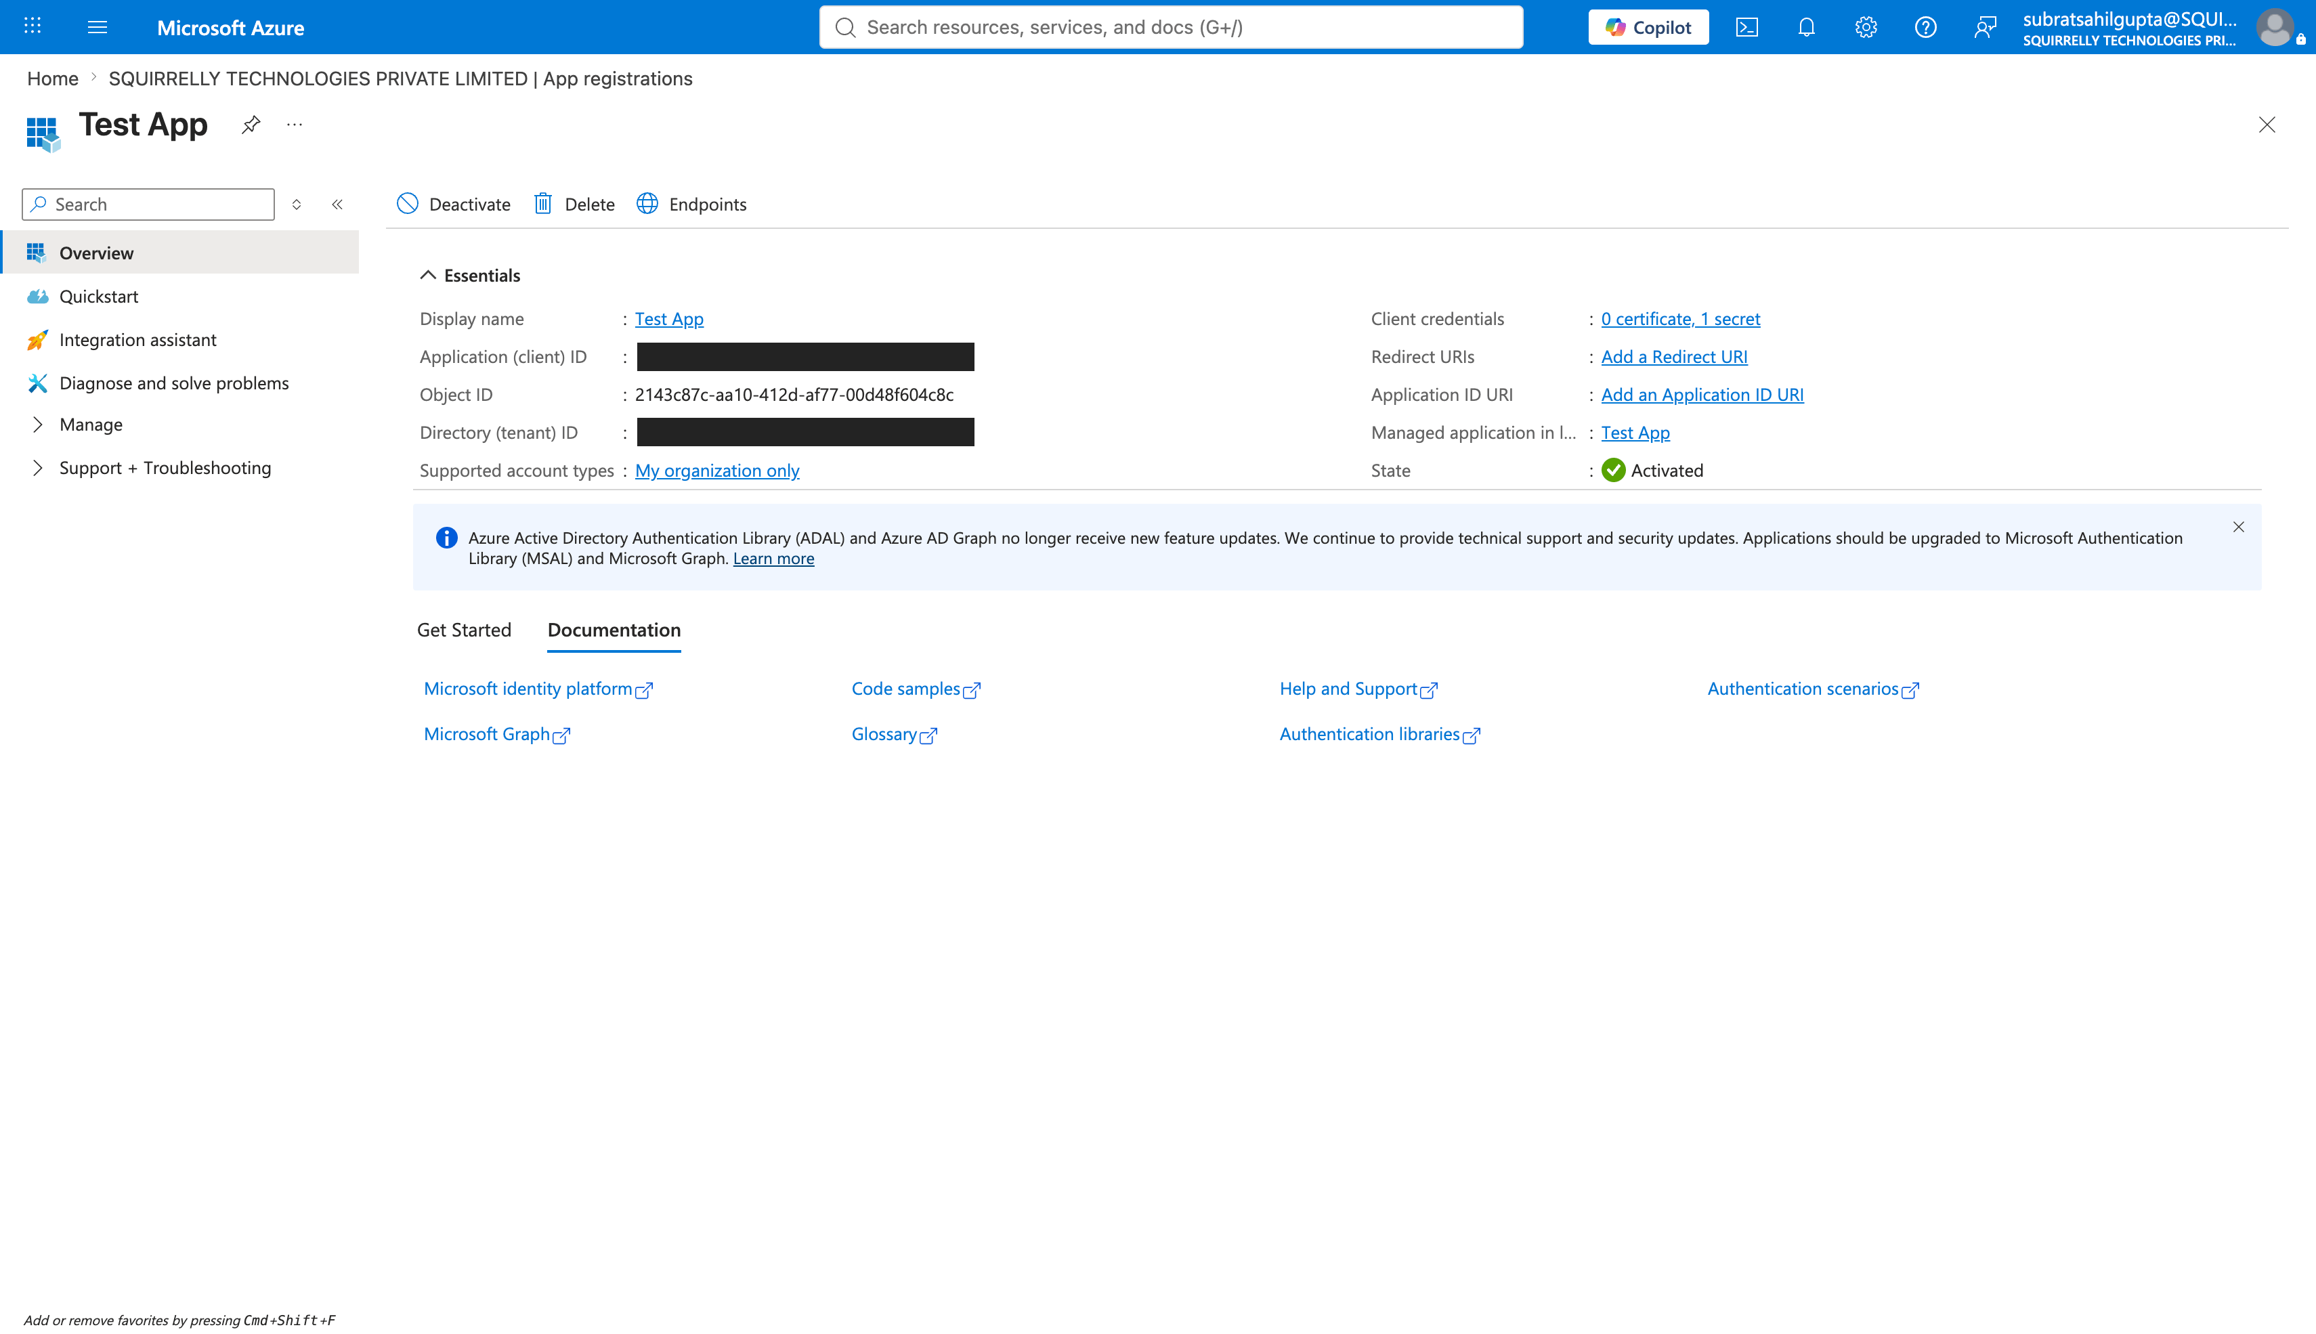This screenshot has height=1334, width=2316.
Task: Switch to the Get Started tab
Action: pyautogui.click(x=464, y=630)
